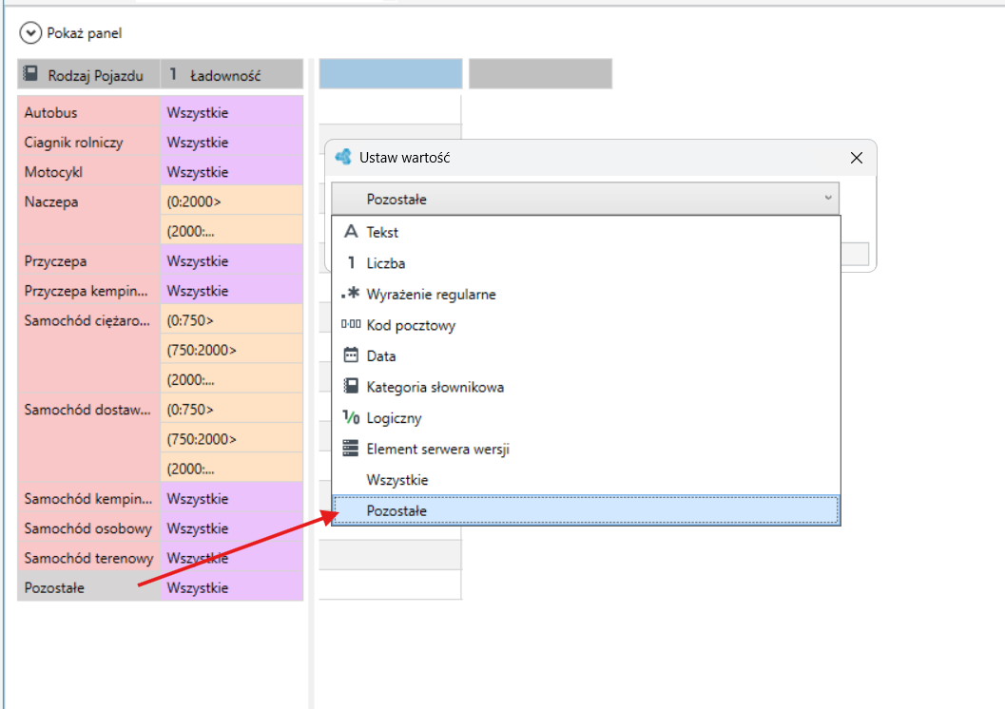Select the Naczepa vehicle cell
Image resolution: width=1005 pixels, height=709 pixels.
pos(88,217)
